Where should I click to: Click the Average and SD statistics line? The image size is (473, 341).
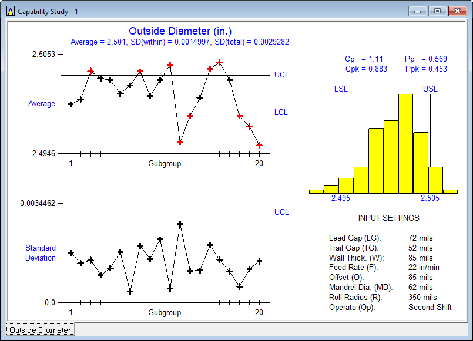coord(180,42)
